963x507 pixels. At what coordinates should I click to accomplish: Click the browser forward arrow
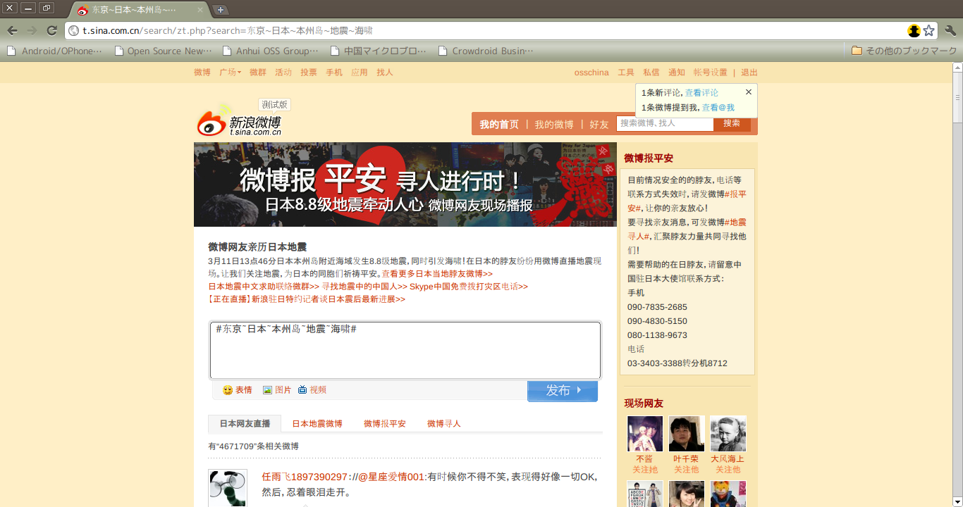click(x=32, y=30)
